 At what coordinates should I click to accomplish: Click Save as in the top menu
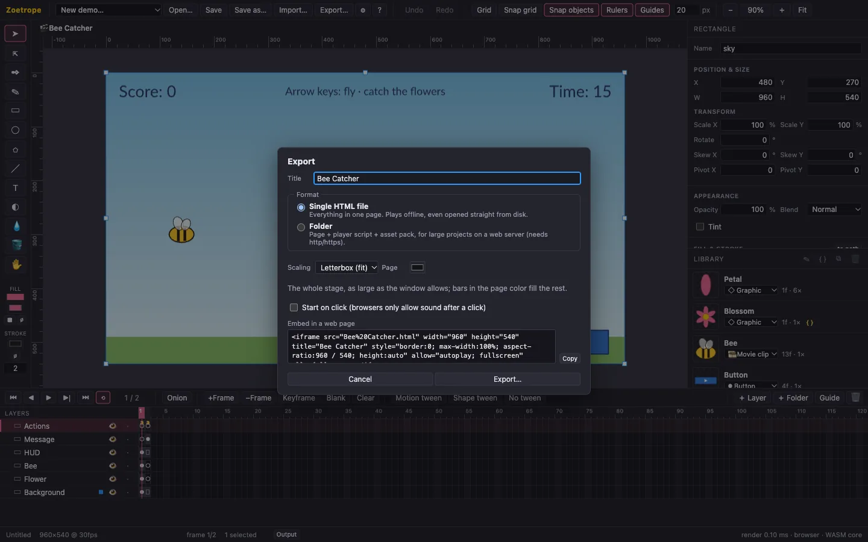pos(250,10)
